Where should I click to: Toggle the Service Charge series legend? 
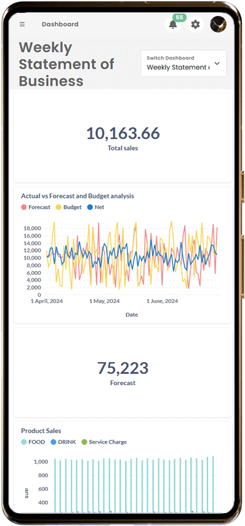click(104, 442)
